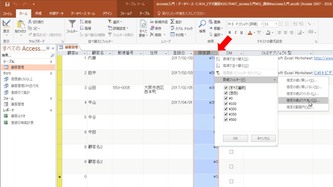This screenshot has height=187, width=333.
Task: Open 登録日 column dropdown arrow
Action: click(191, 53)
